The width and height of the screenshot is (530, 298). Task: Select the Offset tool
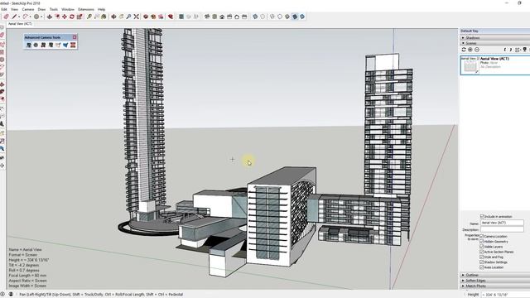click(57, 17)
